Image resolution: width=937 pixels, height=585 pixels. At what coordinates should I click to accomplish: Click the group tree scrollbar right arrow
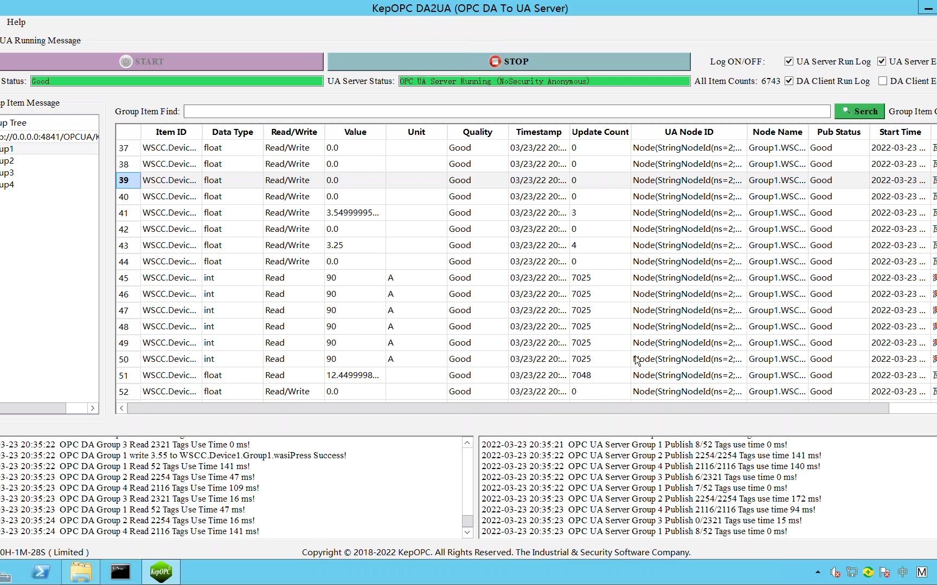point(93,408)
